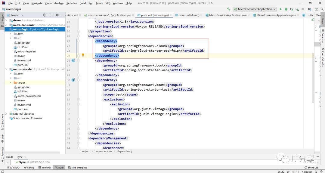
Task: Close the pom.xml (micro-fegin) tab
Action: click(171, 15)
